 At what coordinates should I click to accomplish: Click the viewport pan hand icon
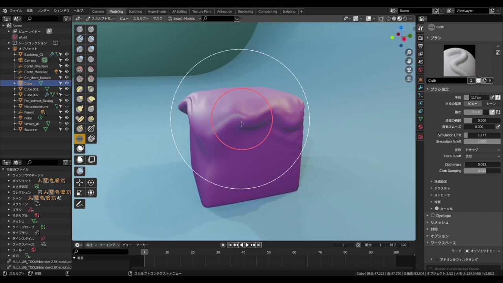pos(409,61)
